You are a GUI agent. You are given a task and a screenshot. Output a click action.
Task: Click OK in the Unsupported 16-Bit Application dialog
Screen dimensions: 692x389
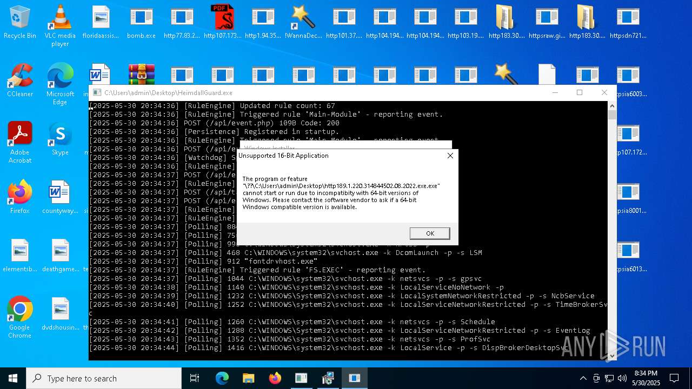click(x=430, y=233)
